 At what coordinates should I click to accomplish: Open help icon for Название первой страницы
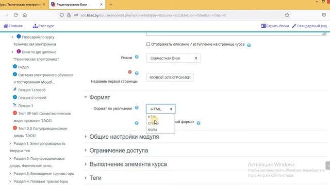[137, 73]
